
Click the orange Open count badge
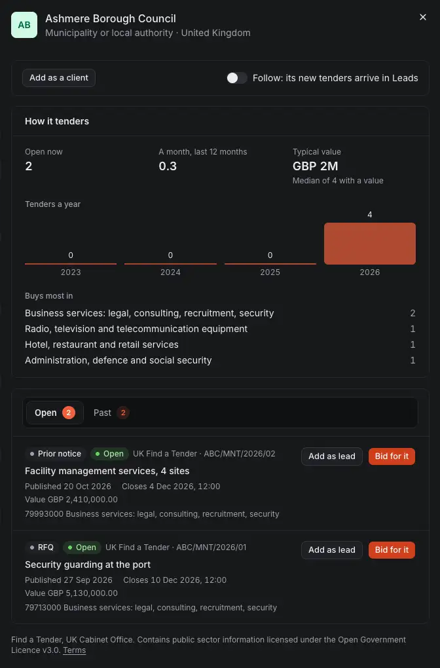[x=69, y=413]
